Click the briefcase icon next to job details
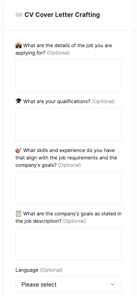Viewport: 137px width, 296px height. 19,45
